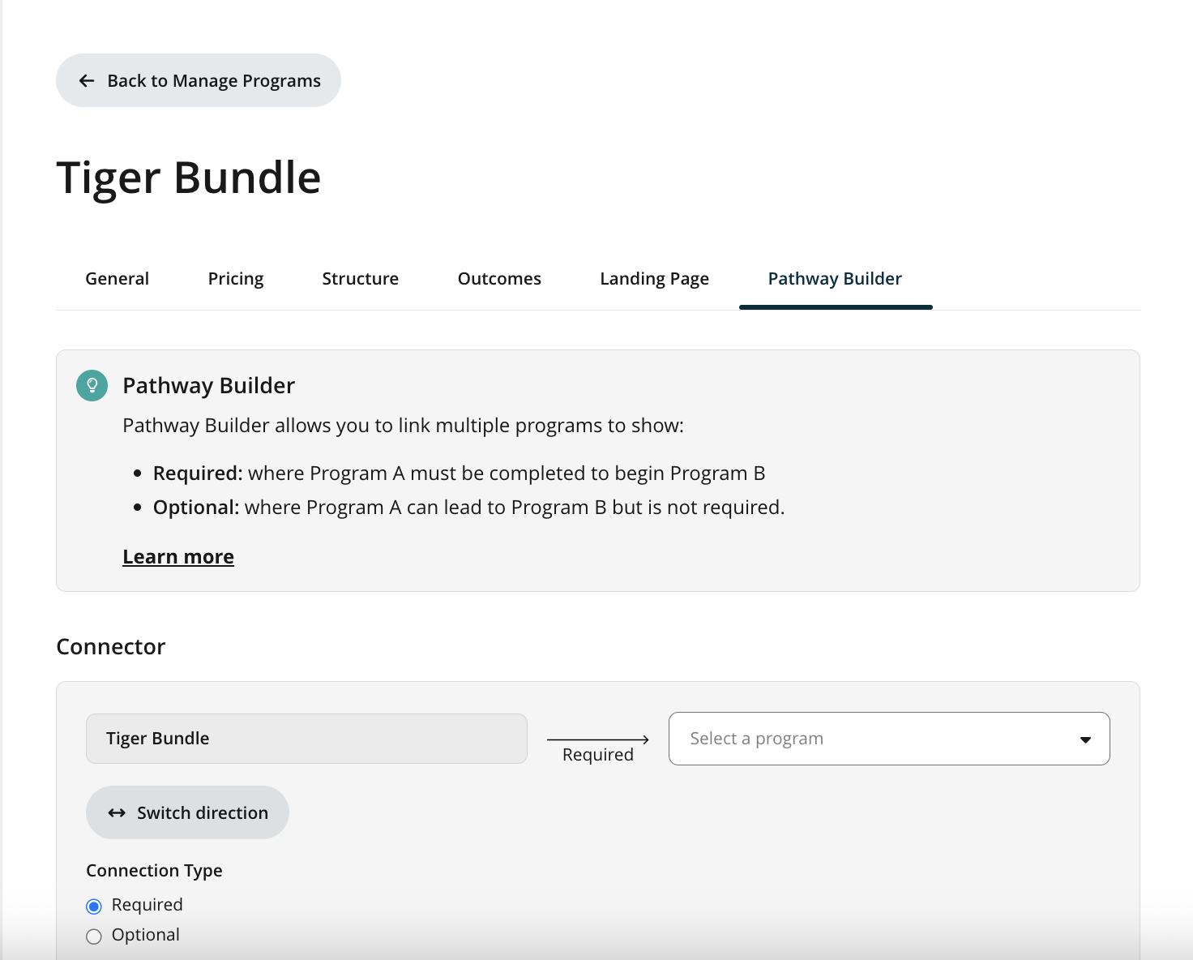Follow the Learn more link
The width and height of the screenshot is (1193, 960).
click(x=178, y=557)
